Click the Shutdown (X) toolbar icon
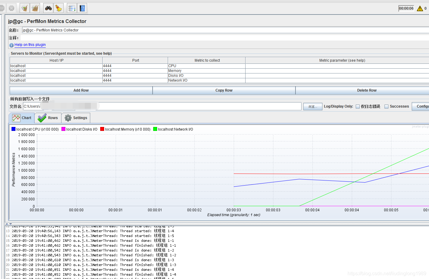The width and height of the screenshot is (429, 279). 12,8
